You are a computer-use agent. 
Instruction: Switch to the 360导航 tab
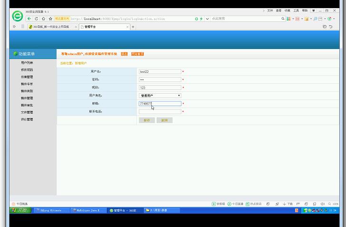coord(51,27)
